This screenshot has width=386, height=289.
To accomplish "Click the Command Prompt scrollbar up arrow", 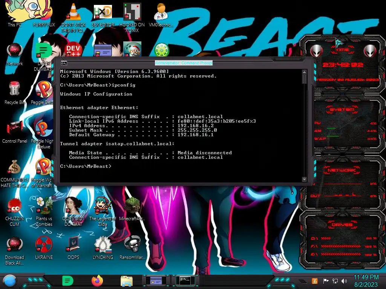I will pos(304,72).
